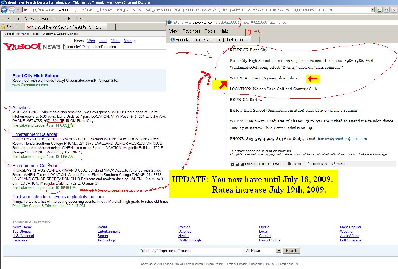
Task: Click the top Yahoo News search field
Action: 115,47
